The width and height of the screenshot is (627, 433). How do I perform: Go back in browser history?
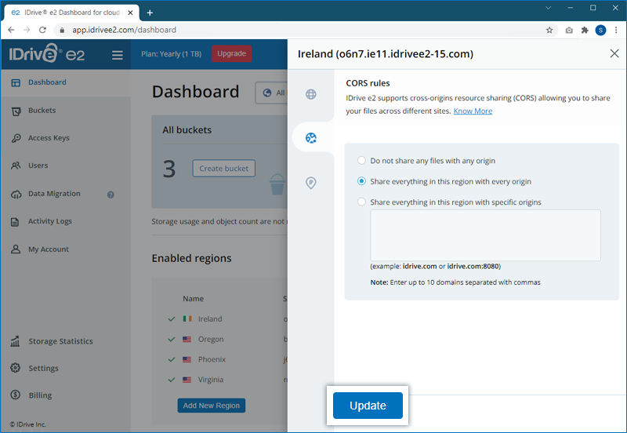[x=11, y=30]
